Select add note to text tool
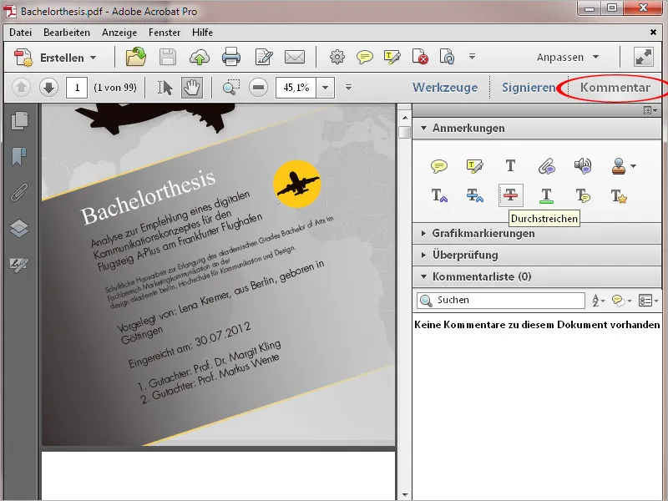The width and height of the screenshot is (668, 501). coord(583,195)
